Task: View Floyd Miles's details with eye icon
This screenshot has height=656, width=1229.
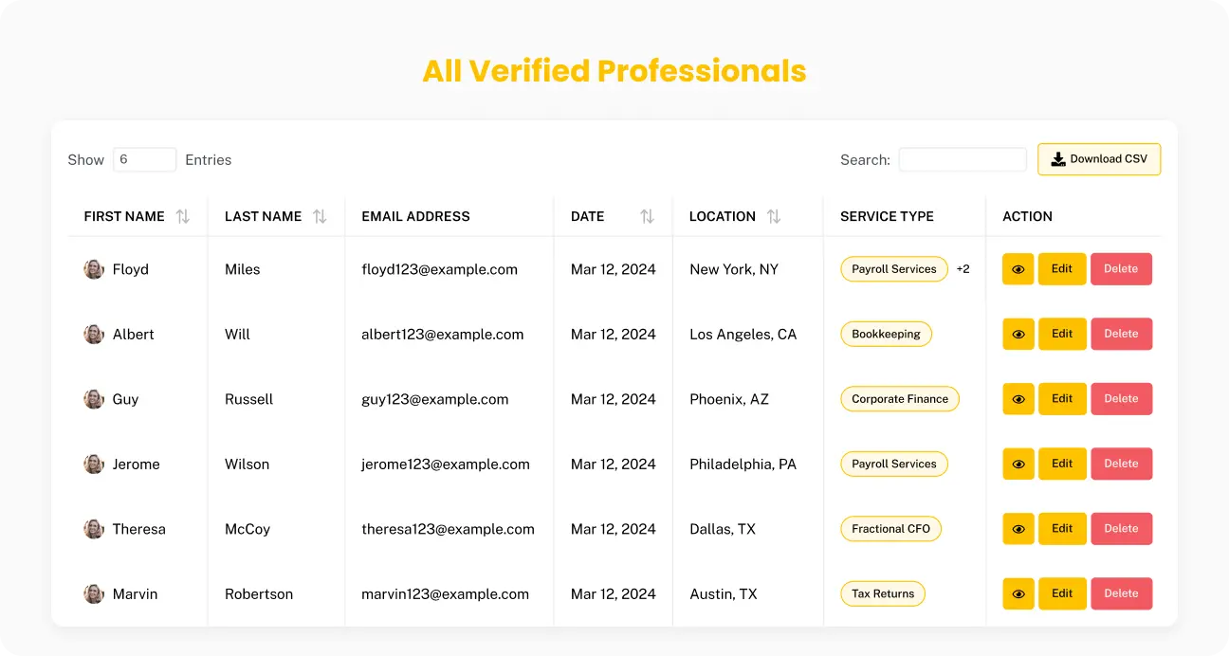Action: [x=1018, y=269]
